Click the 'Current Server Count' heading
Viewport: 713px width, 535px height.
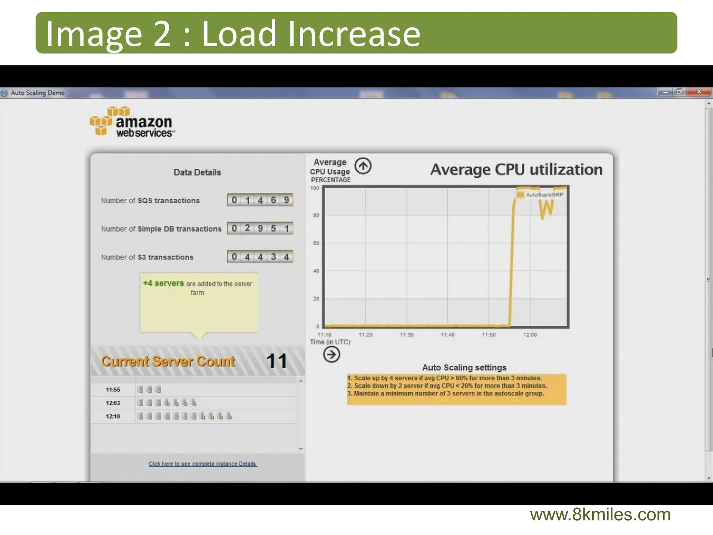pyautogui.click(x=168, y=362)
